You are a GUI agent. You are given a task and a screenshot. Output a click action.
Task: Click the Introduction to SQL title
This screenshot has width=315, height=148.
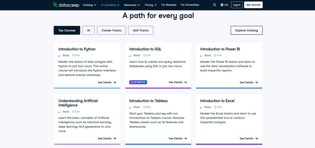(x=145, y=49)
